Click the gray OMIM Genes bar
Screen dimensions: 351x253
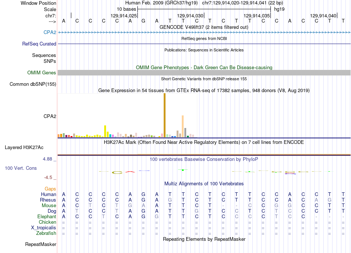pyautogui.click(x=204, y=72)
